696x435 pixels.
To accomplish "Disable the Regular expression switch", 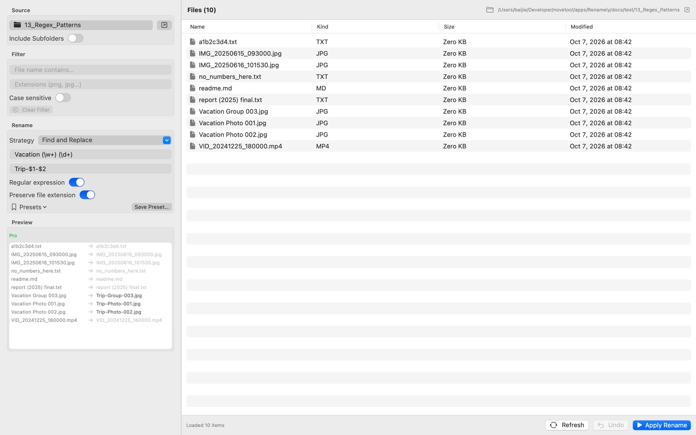I will coord(77,182).
